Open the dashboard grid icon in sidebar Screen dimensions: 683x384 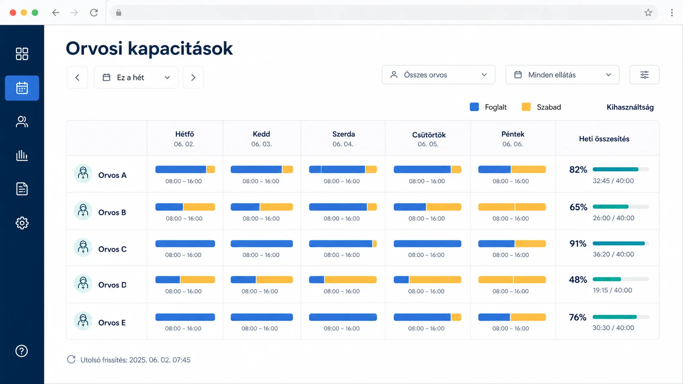coord(22,54)
